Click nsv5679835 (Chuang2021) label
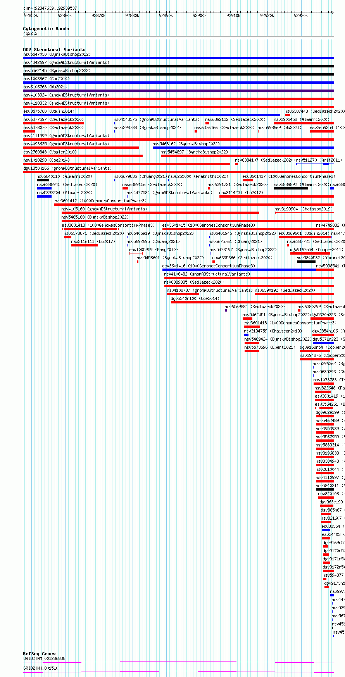Screen dimensions: 345x677 tap(140, 177)
